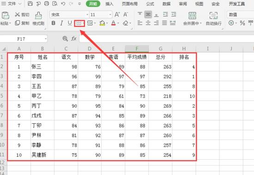
Task: Select the 总分 value 292 cell
Action: click(x=161, y=77)
